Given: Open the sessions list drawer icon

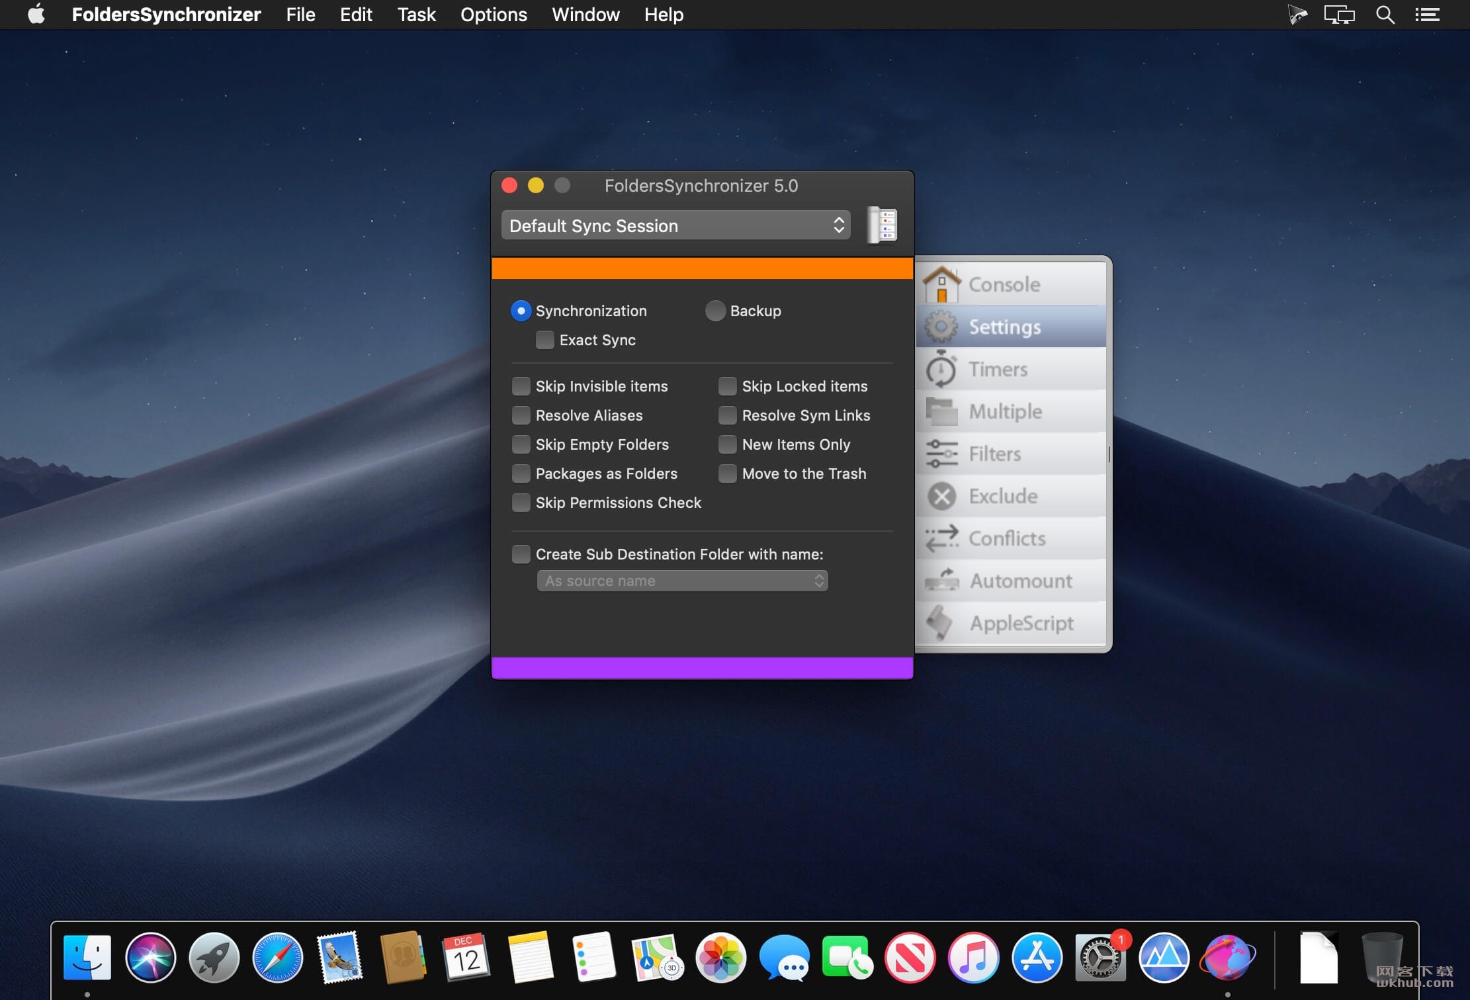Looking at the screenshot, I should 883,225.
